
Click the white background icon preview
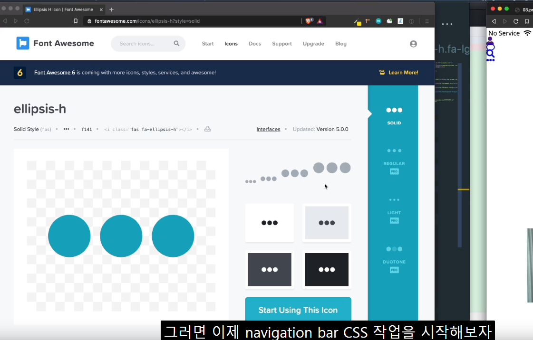(270, 223)
